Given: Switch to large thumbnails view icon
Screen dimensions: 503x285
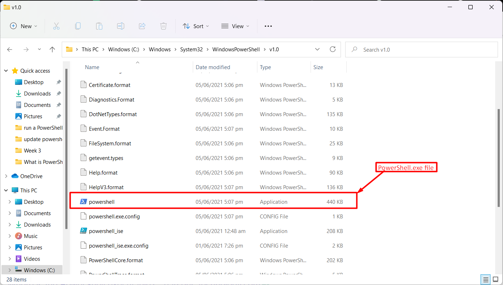Looking at the screenshot, I should click(x=496, y=279).
